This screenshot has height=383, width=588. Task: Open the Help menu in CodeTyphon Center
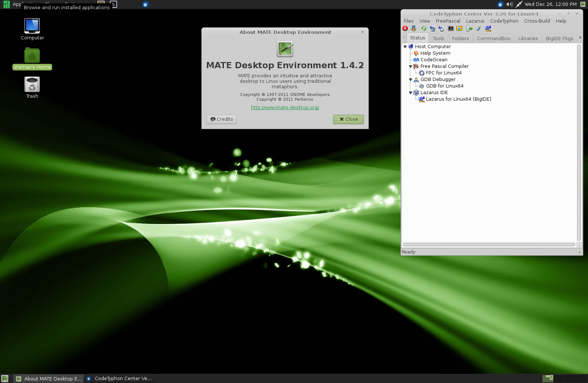point(561,21)
